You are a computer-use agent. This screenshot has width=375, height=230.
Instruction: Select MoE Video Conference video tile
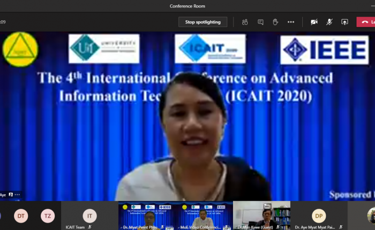(204, 216)
